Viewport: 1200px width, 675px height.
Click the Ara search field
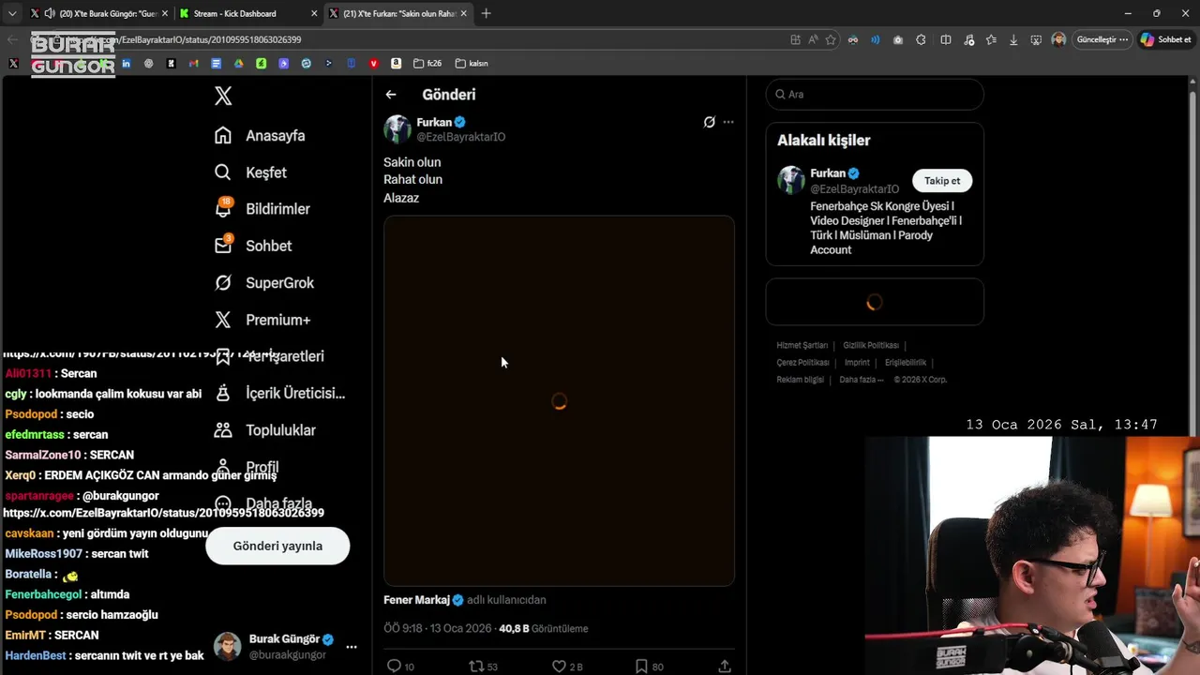click(x=875, y=94)
